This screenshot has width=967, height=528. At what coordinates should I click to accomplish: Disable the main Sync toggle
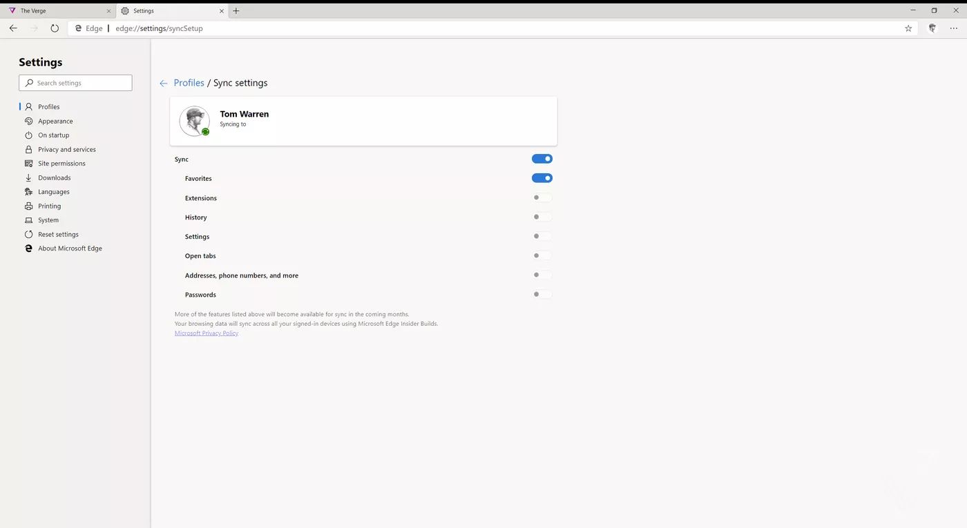(x=542, y=158)
